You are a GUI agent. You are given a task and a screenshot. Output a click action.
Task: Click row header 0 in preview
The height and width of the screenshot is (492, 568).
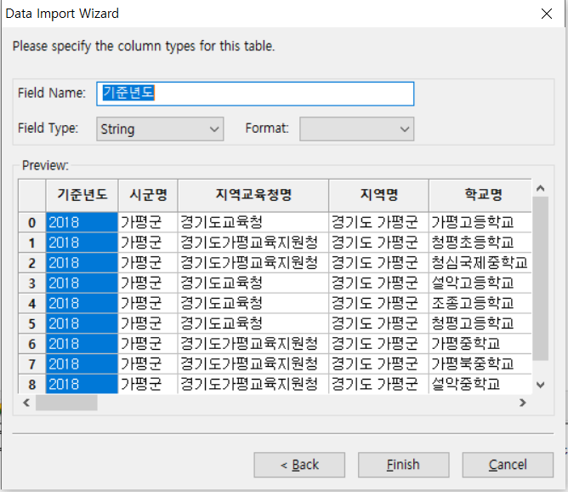coord(32,222)
